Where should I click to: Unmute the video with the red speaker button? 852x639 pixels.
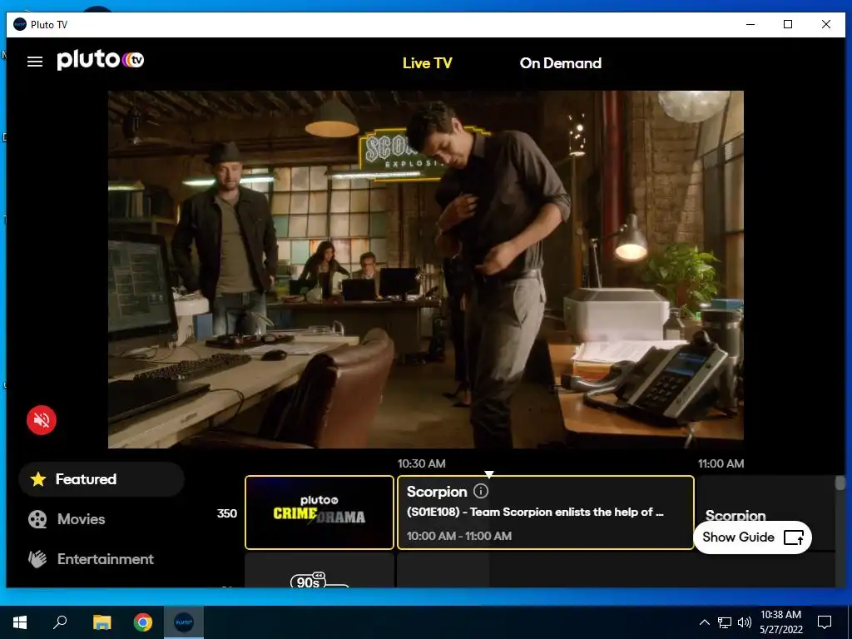click(42, 420)
